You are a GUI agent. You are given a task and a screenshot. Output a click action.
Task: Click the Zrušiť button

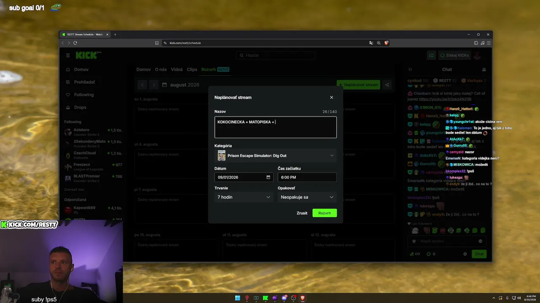click(x=302, y=213)
